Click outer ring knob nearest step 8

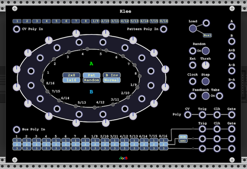click(165, 69)
